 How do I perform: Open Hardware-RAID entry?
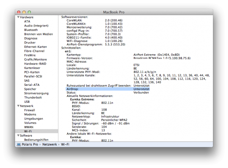coord(35,64)
